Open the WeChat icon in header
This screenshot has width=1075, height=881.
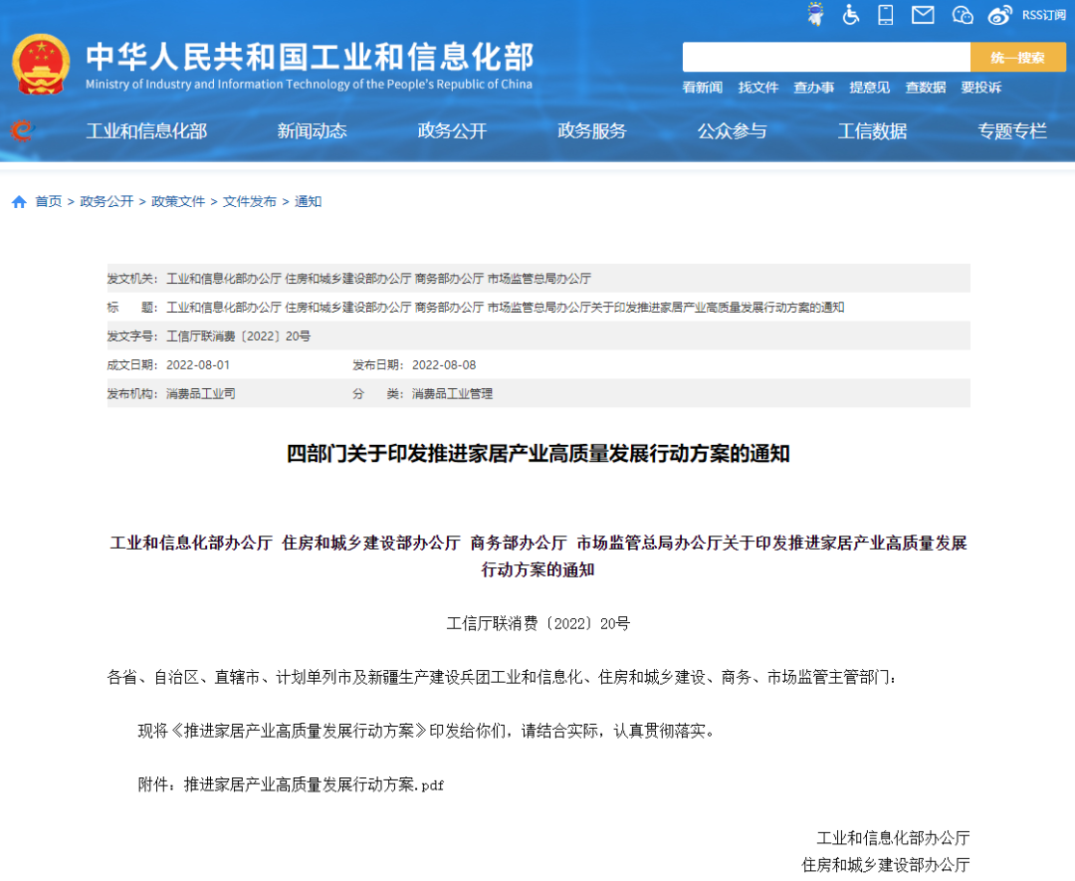(962, 15)
